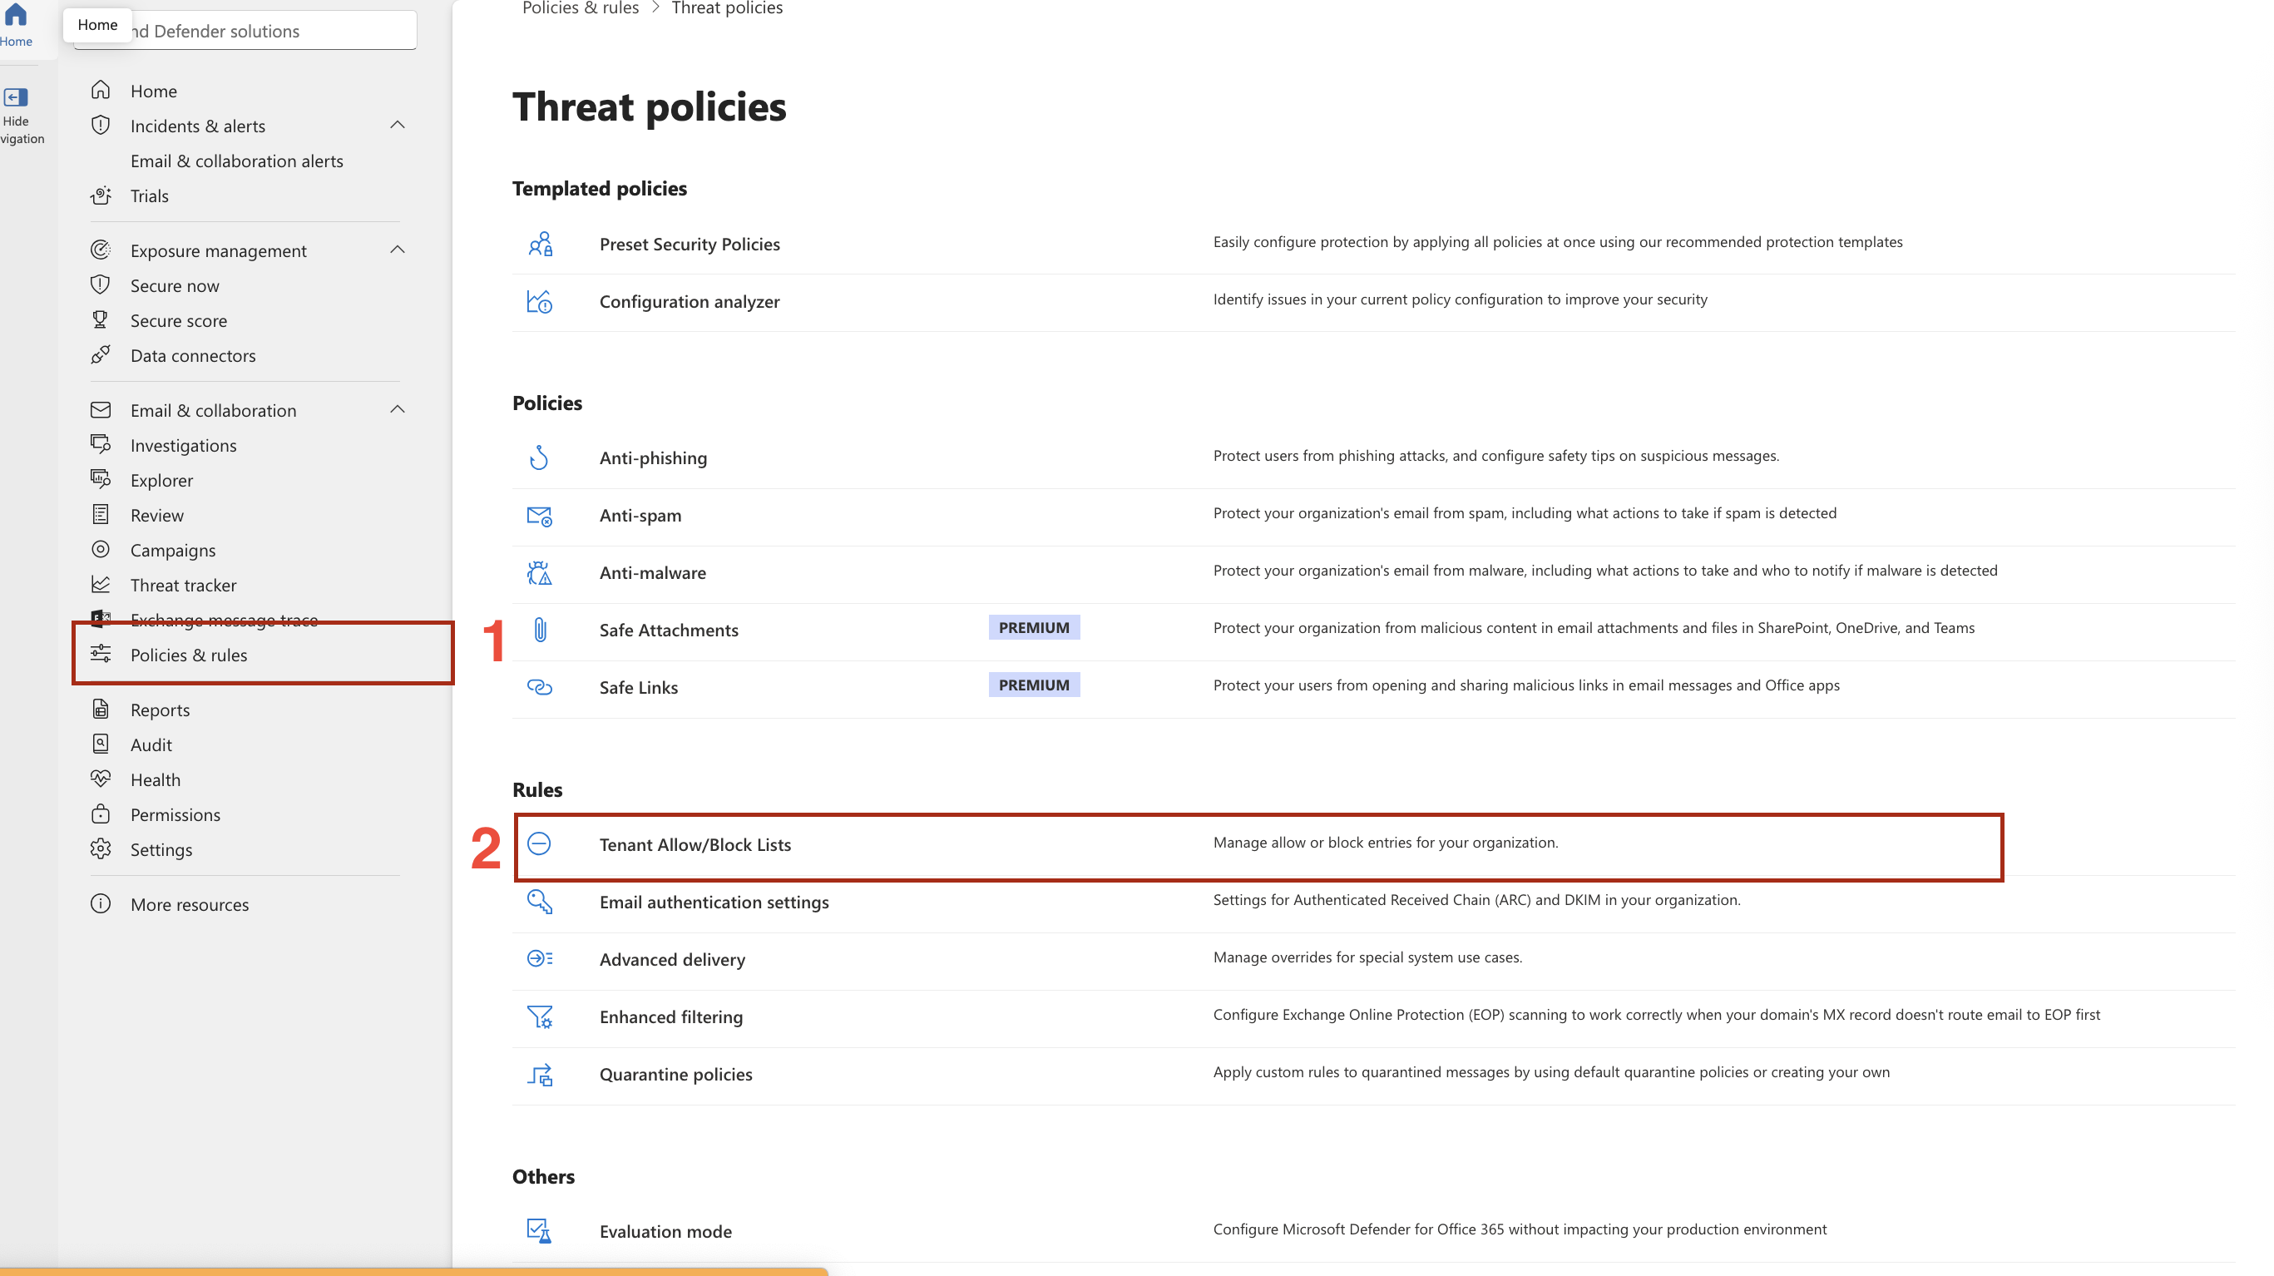Click the Email & collaboration envelope icon
This screenshot has height=1276, width=2274.
[101, 410]
